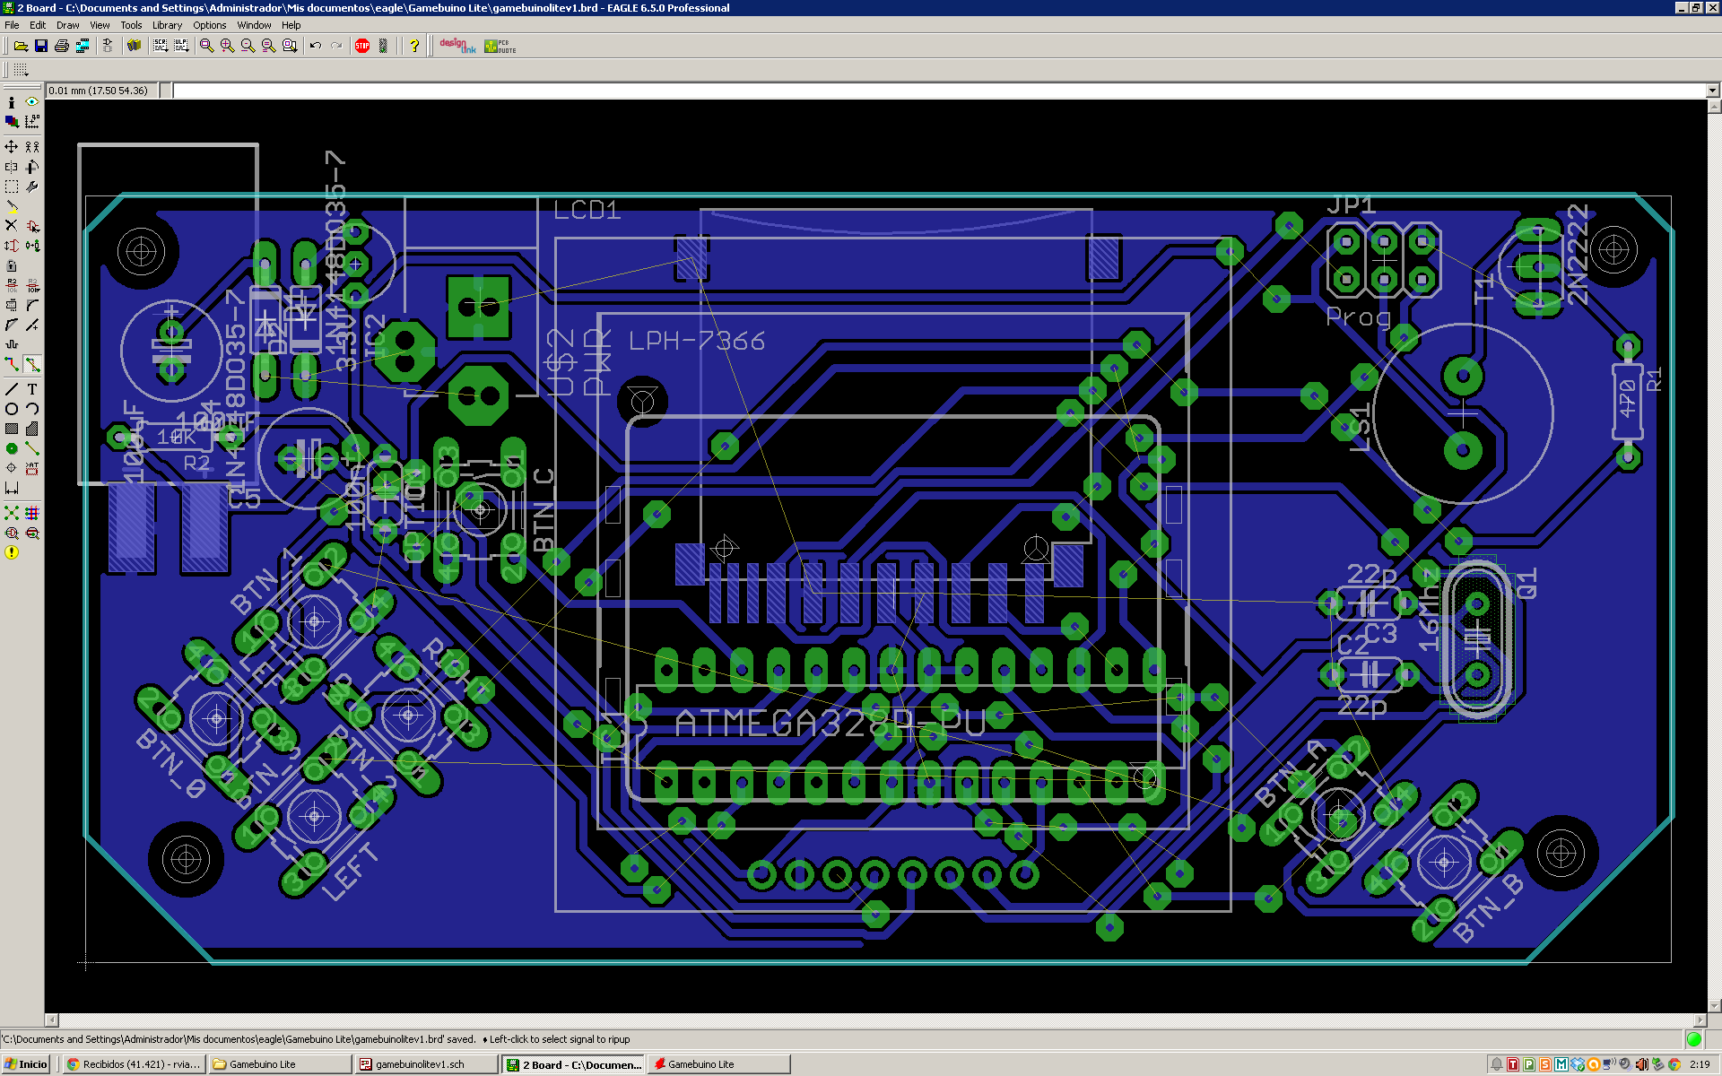Open the Tools menu

[x=131, y=25]
